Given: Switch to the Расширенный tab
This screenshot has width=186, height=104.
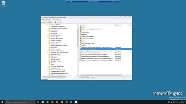Looking at the screenshot, I should pyautogui.click(x=84, y=77).
